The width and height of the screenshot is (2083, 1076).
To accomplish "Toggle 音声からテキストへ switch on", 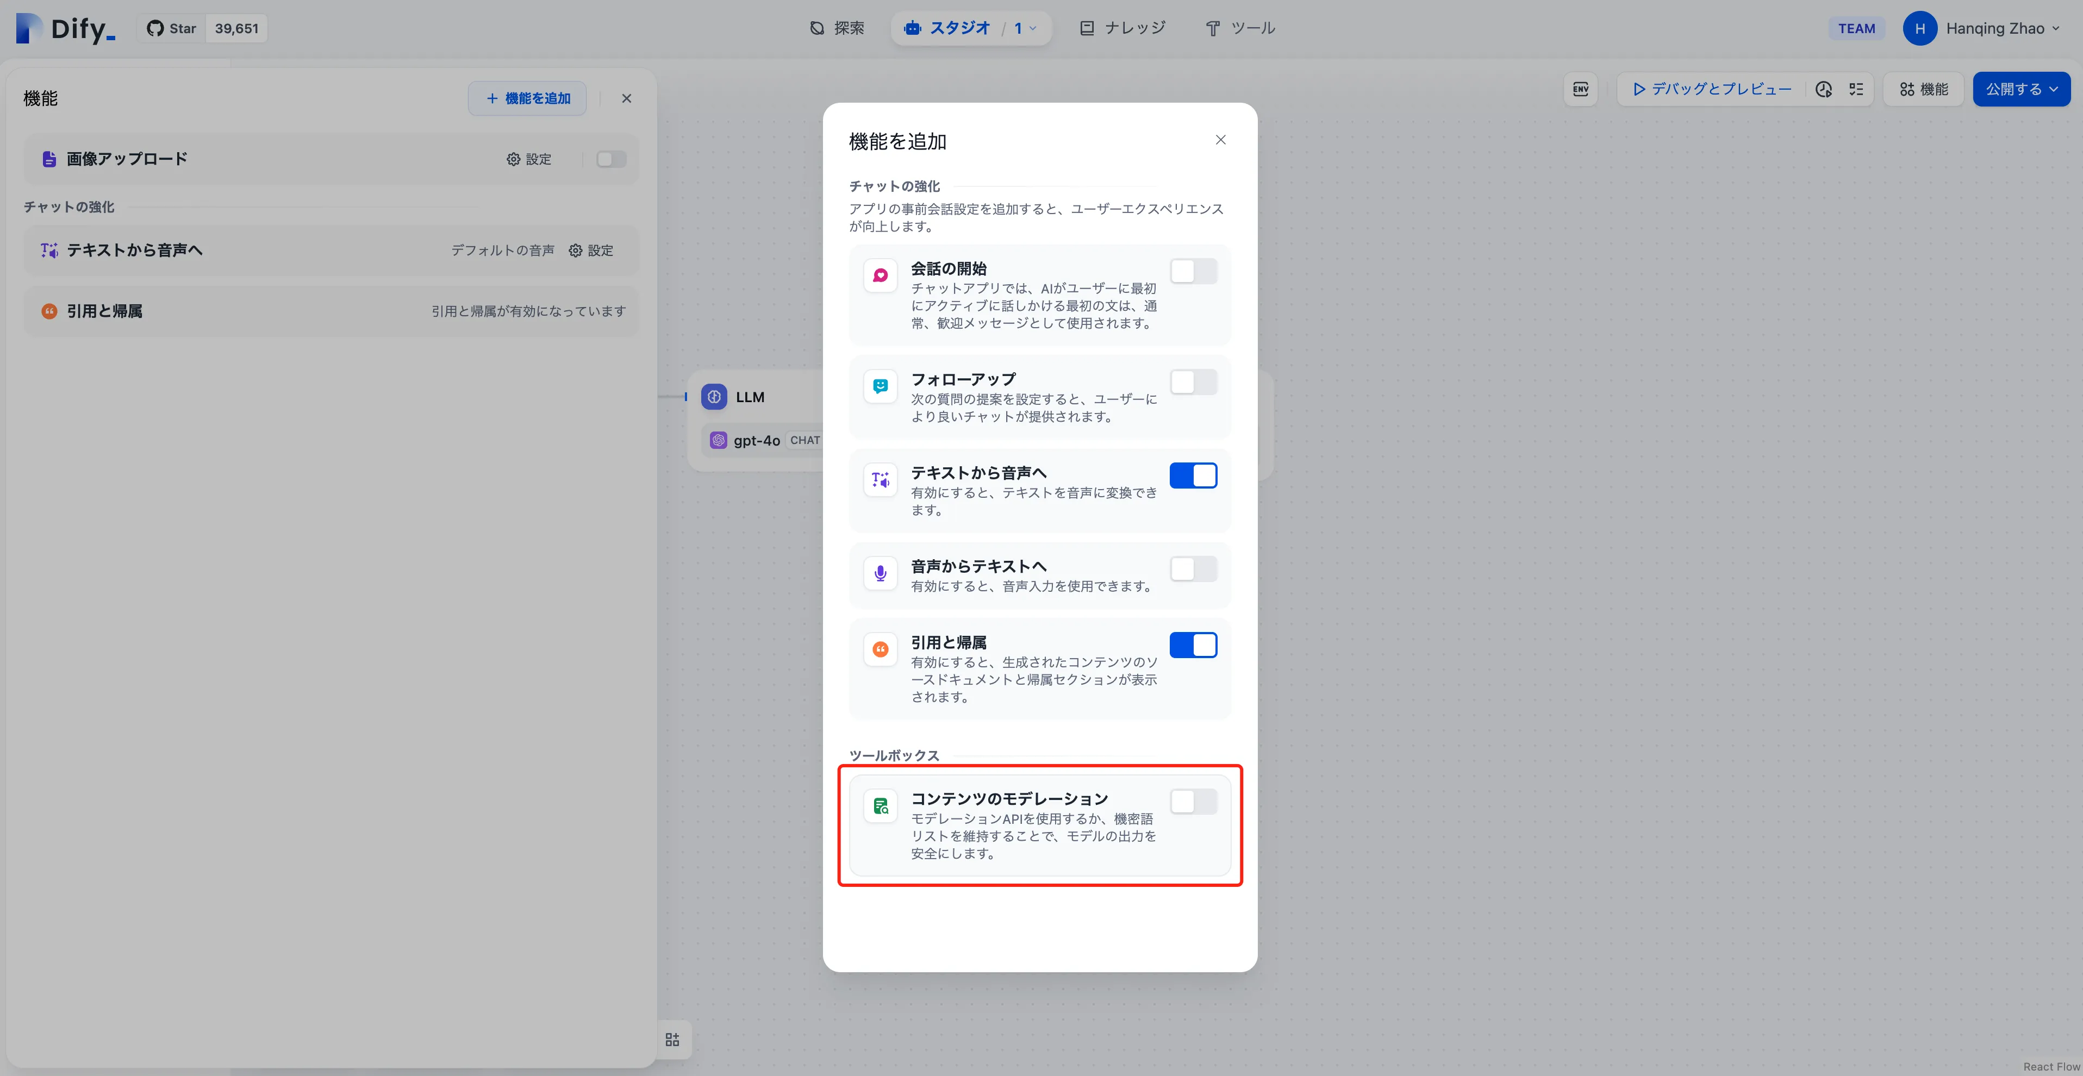I will tap(1193, 569).
